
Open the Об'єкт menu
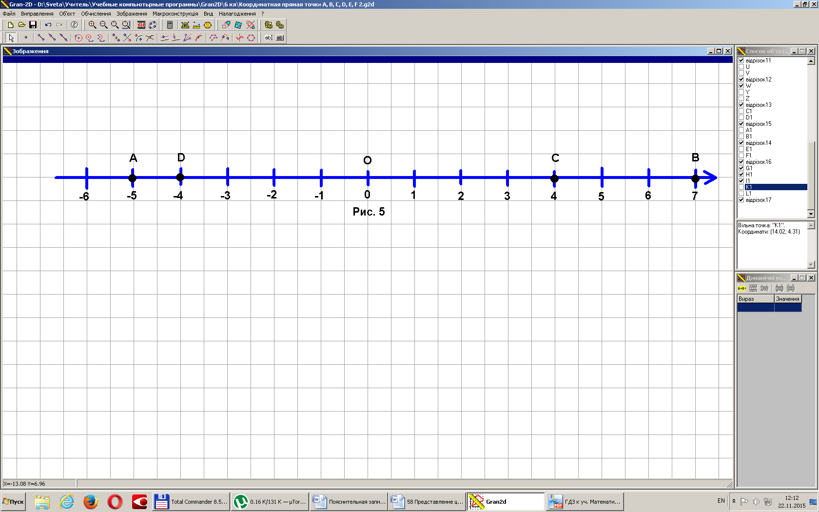(x=67, y=14)
